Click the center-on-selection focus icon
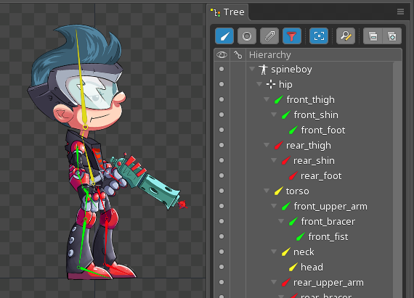414x298 pixels. click(319, 36)
